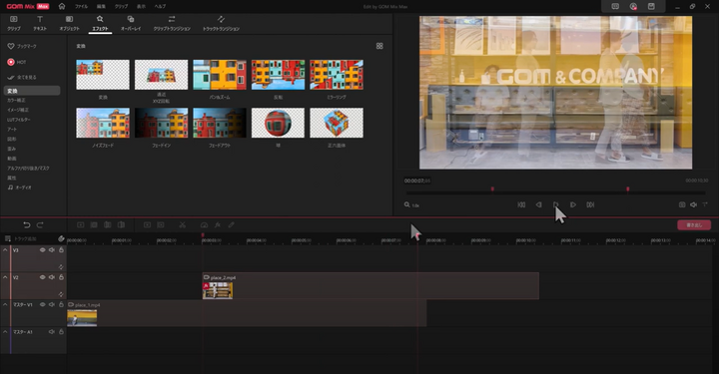
Task: Select the place_1.mp4 clip on V1
Action: [x=247, y=313]
